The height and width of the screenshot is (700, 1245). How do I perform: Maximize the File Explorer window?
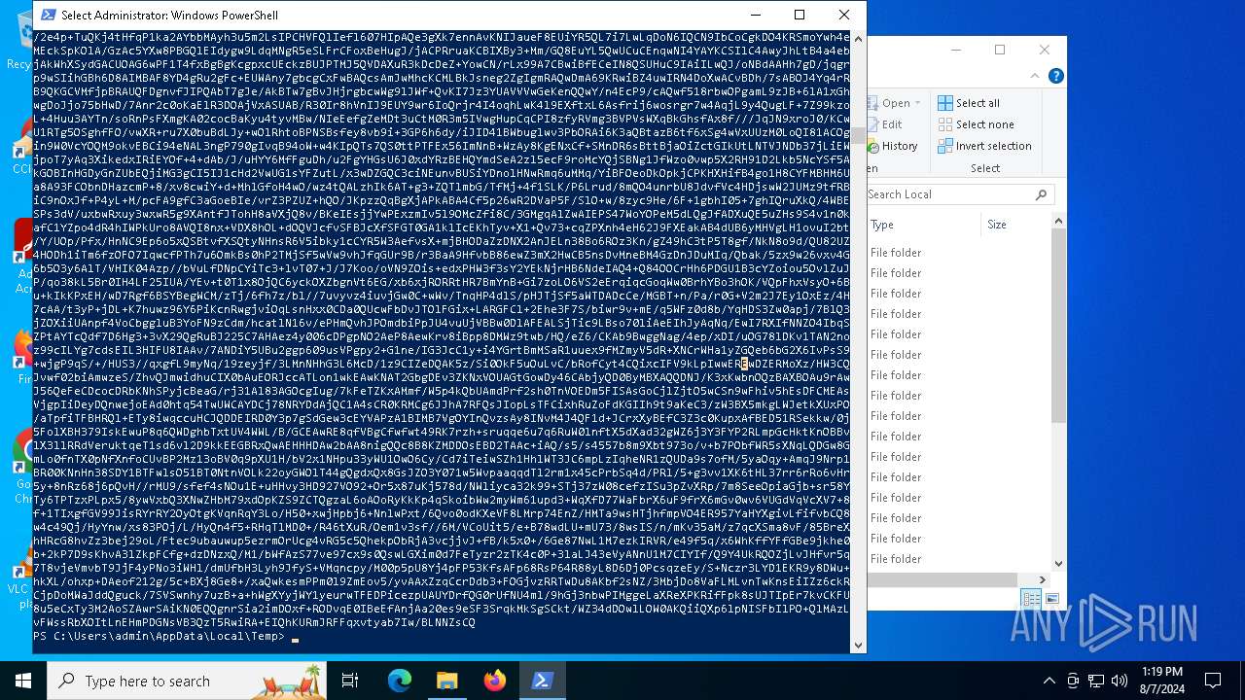pos(999,50)
